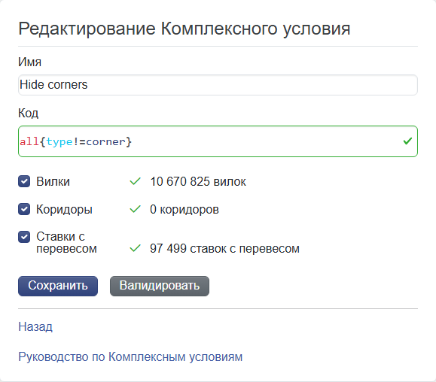The height and width of the screenshot is (382, 436).
Task: Disable the Ставки с перевесом checkbox
Action: [24, 237]
